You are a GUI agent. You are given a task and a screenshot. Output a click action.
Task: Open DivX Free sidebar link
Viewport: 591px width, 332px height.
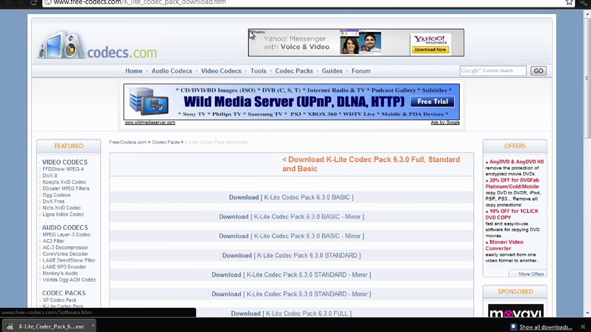(x=54, y=201)
